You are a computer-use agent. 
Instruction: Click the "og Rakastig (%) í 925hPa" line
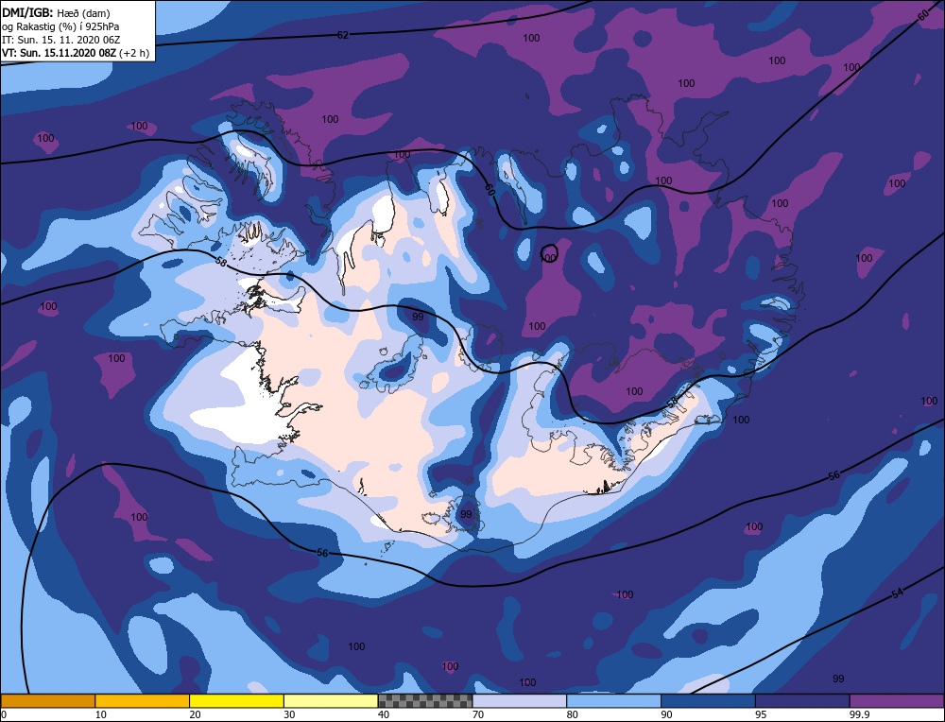point(60,26)
